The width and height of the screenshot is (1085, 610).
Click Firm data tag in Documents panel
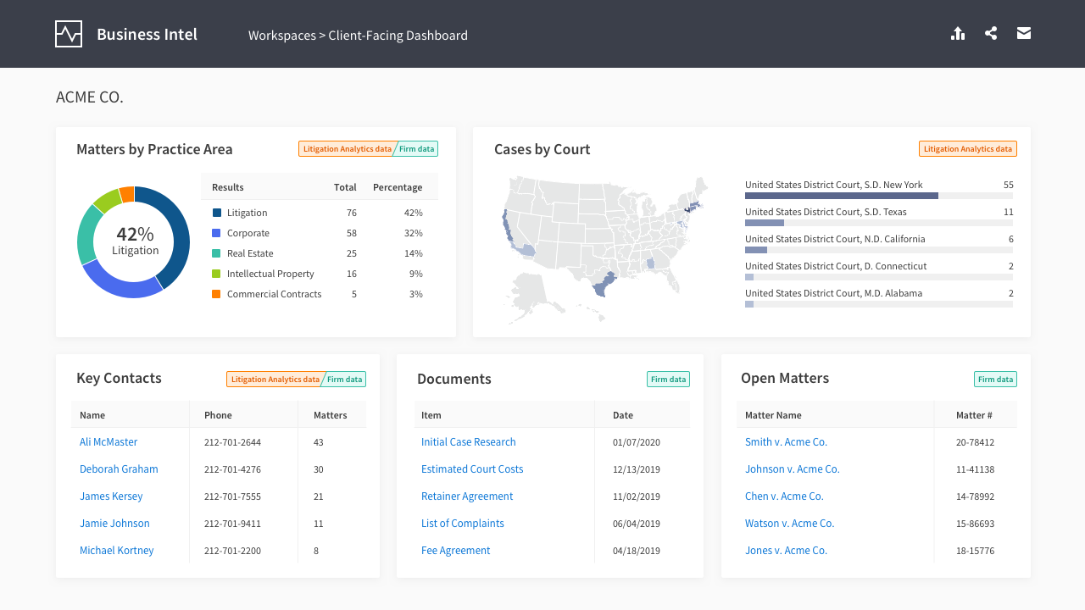668,380
